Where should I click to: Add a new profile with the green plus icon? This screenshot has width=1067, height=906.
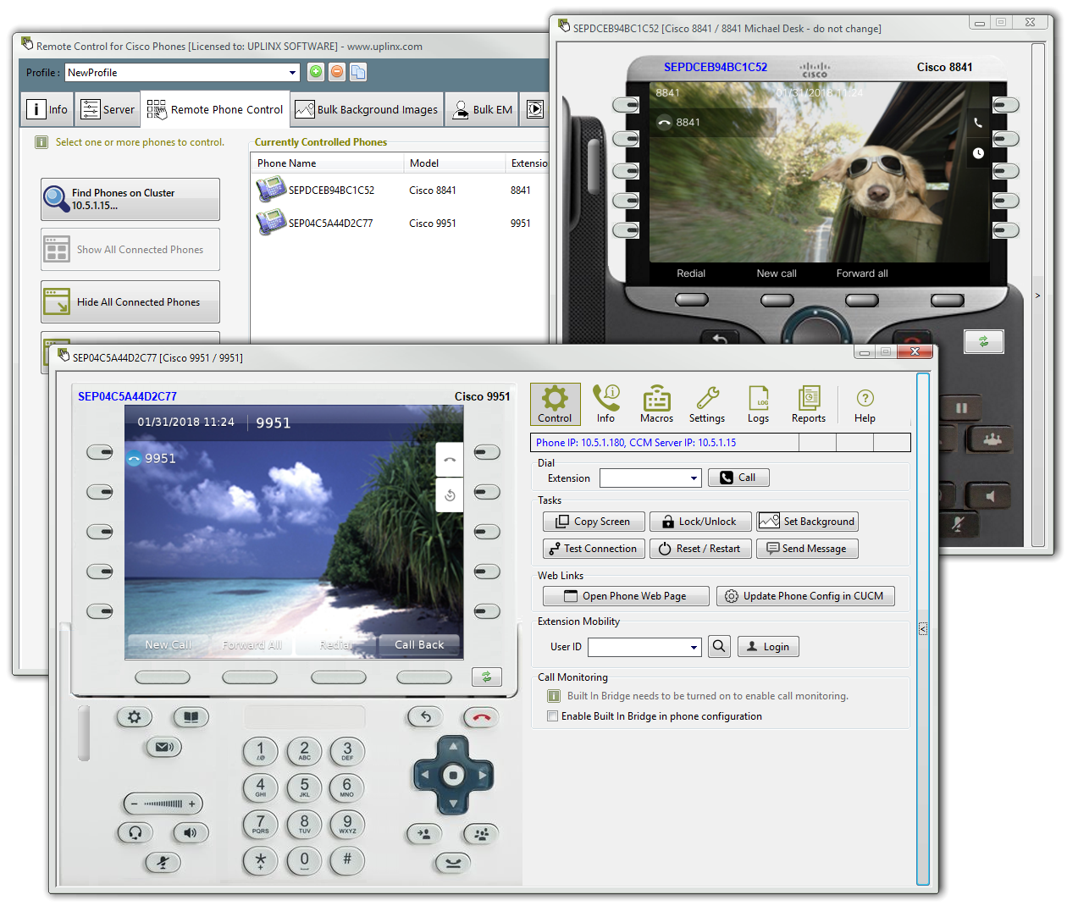point(315,72)
